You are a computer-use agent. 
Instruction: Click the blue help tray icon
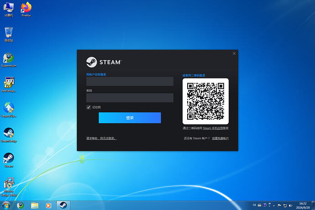265,205
